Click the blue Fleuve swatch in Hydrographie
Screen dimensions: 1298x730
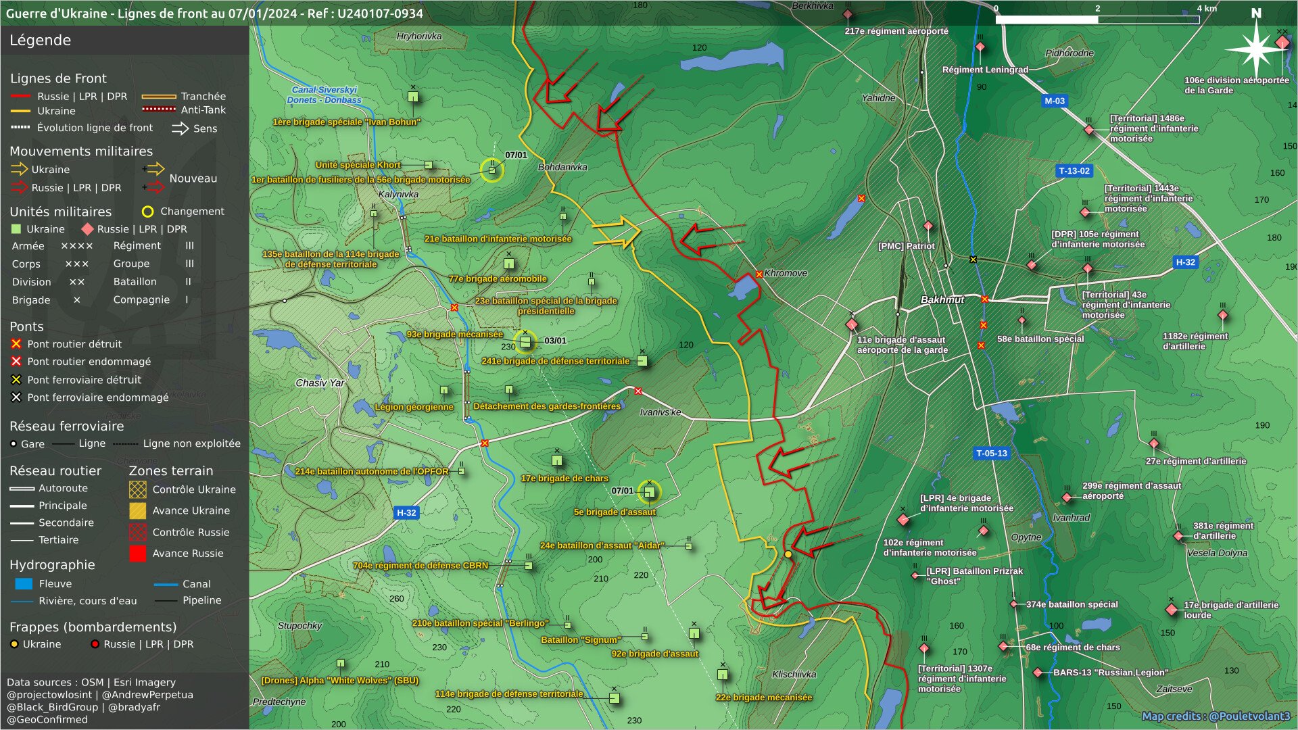(x=24, y=584)
